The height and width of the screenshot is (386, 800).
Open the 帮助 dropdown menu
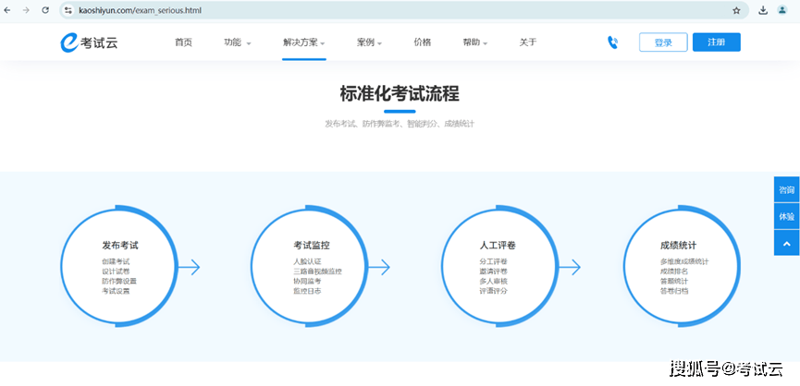[474, 42]
